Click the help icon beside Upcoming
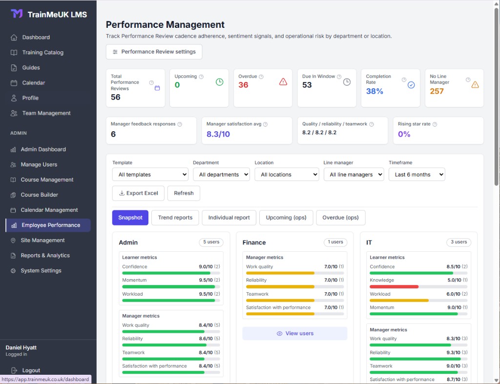 201,77
